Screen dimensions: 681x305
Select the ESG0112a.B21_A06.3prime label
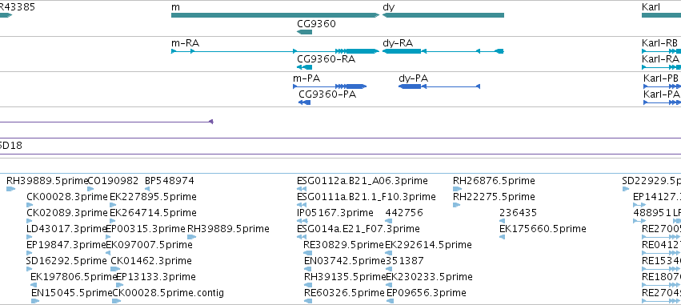click(363, 181)
